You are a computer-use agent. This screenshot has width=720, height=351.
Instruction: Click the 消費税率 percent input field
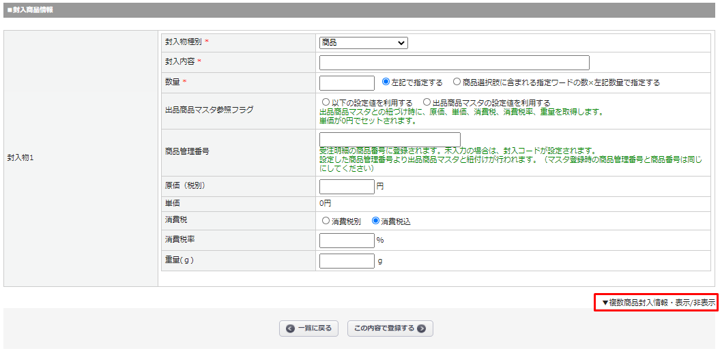[347, 241]
